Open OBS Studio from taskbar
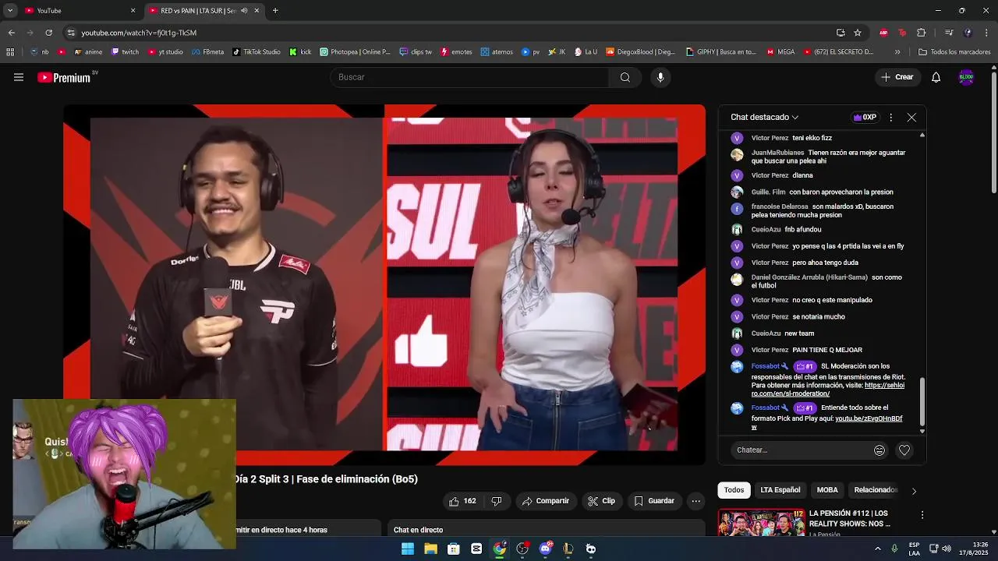This screenshot has width=998, height=561. coord(522,549)
